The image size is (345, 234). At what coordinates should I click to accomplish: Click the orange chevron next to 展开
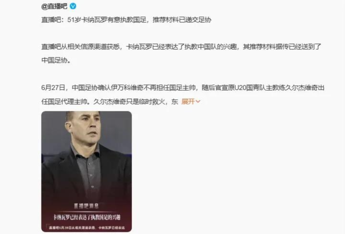(x=198, y=101)
